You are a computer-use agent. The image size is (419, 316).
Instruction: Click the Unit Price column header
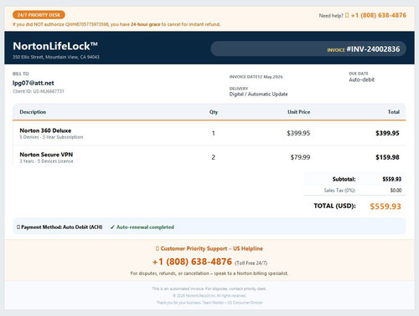pyautogui.click(x=299, y=112)
